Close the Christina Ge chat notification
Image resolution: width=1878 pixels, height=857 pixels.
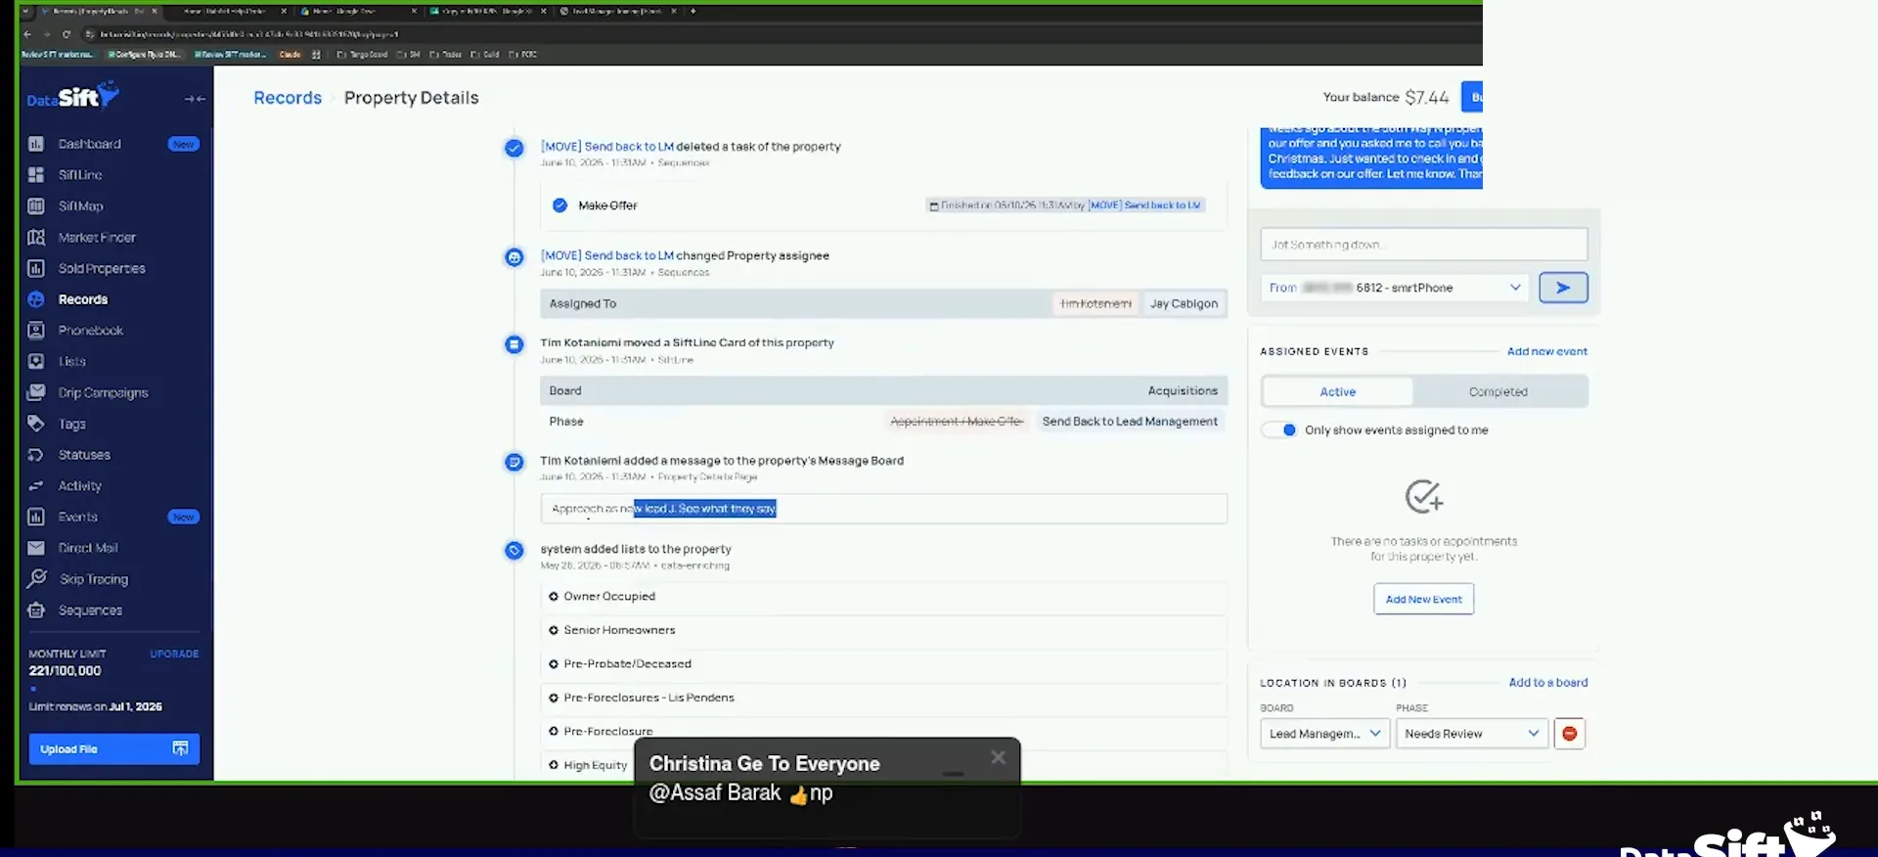998,757
